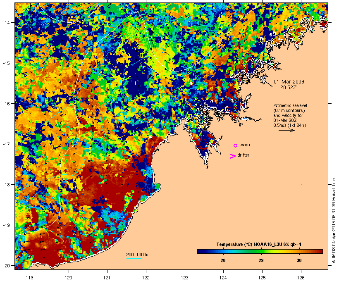Click the colorbar tick label "28"
339x281 pixels.
click(x=223, y=260)
